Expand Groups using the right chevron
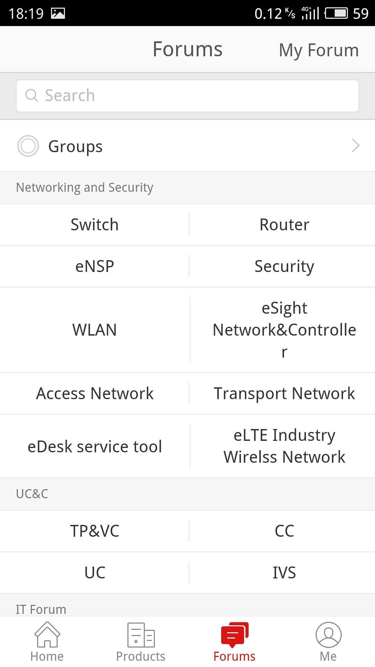Screen dimensions: 375x667 pyautogui.click(x=355, y=146)
